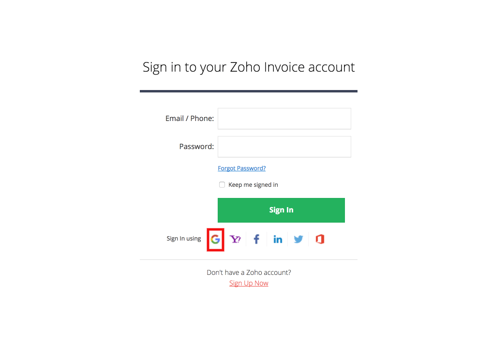Enable the Keep me signed in checkbox
The height and width of the screenshot is (362, 492).
[222, 184]
